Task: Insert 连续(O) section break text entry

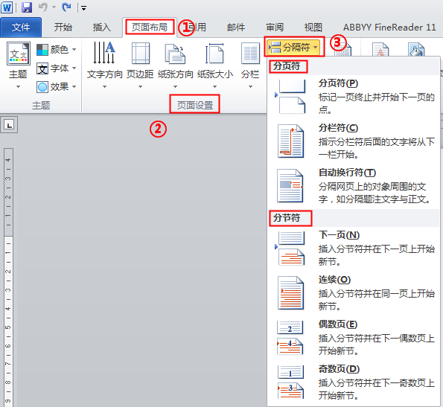Action: (334, 280)
